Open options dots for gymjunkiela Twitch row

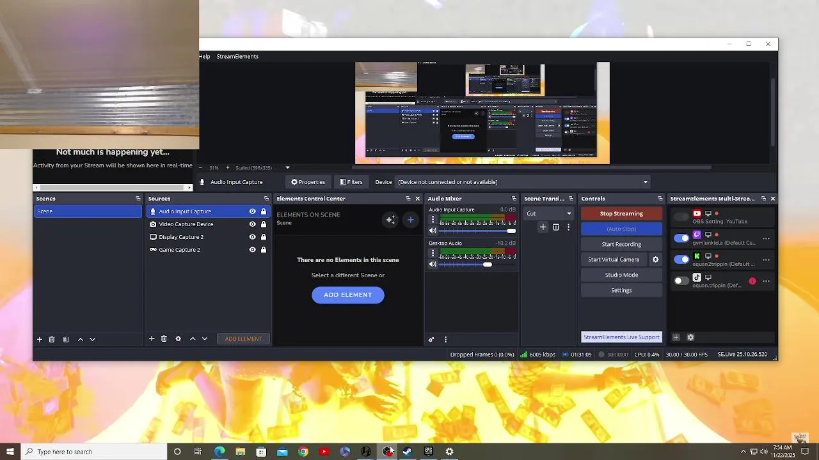pyautogui.click(x=766, y=239)
